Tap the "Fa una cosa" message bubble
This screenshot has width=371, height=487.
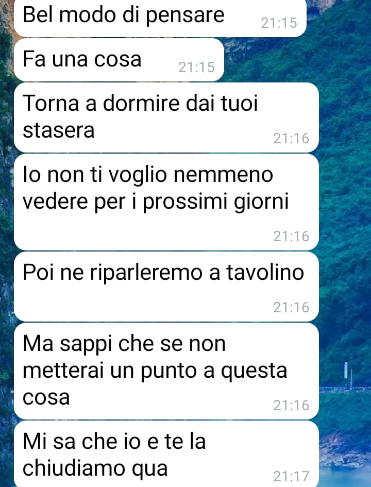point(119,60)
